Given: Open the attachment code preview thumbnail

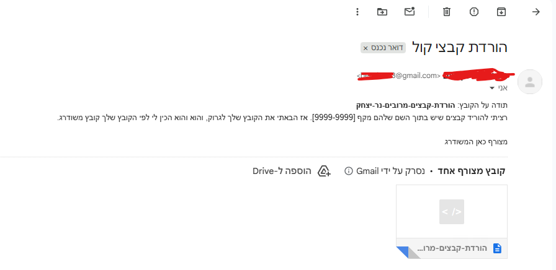Looking at the screenshot, I should 451,211.
